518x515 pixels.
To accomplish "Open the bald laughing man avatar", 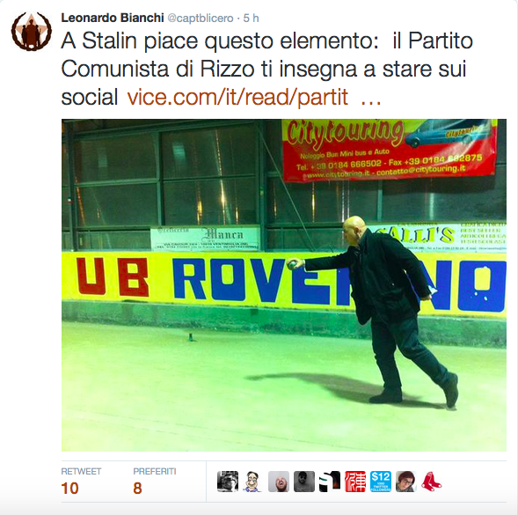I will 279,482.
